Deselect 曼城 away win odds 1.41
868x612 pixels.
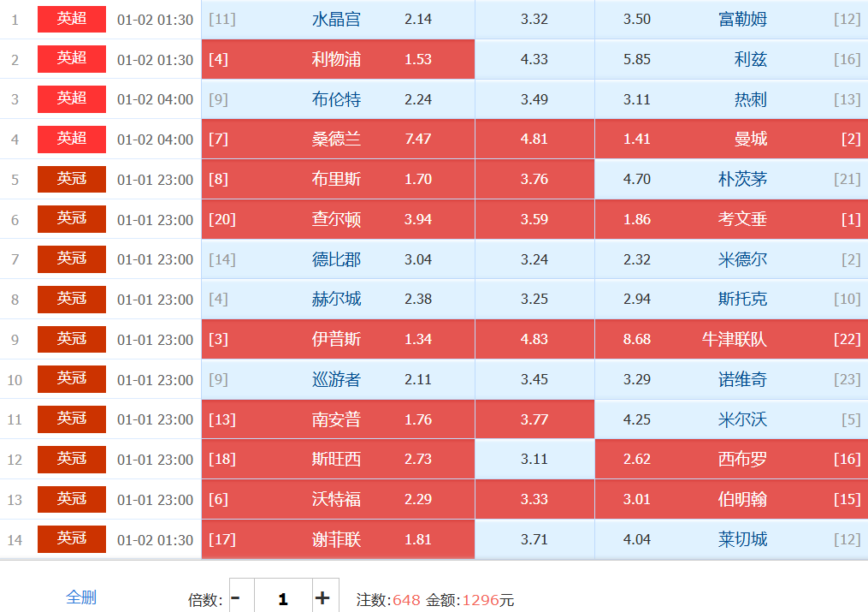point(731,139)
